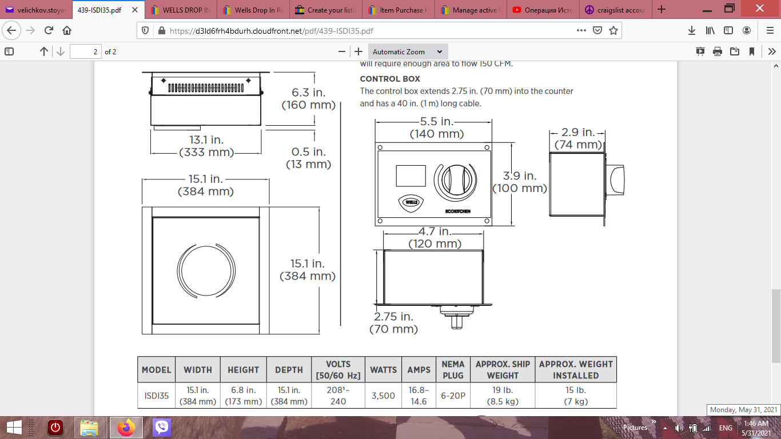
Task: Print the PDF document
Action: [718, 51]
